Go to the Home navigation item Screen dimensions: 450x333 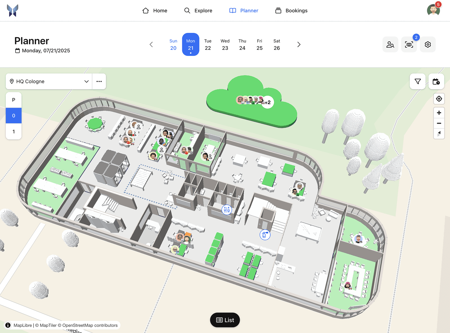pyautogui.click(x=155, y=11)
